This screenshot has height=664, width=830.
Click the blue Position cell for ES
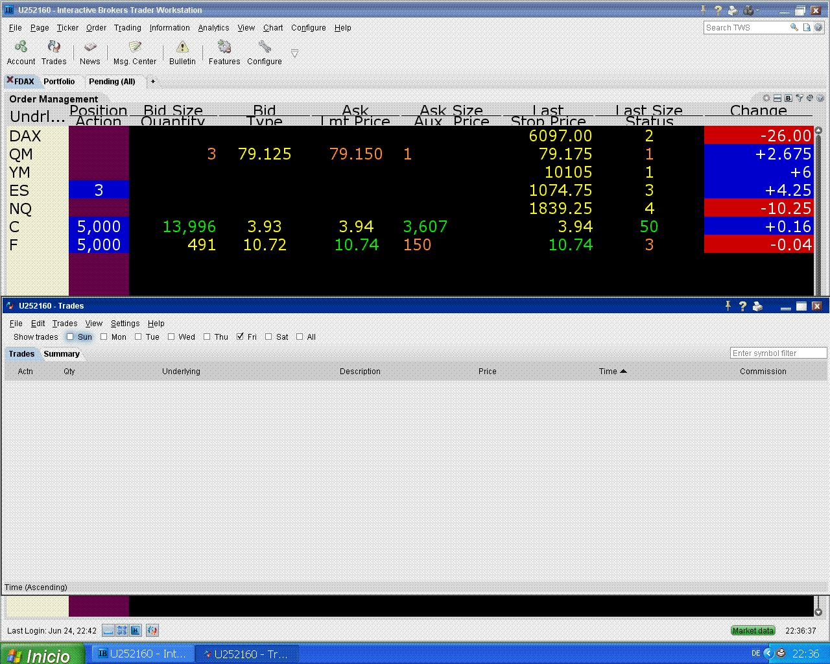pos(99,190)
